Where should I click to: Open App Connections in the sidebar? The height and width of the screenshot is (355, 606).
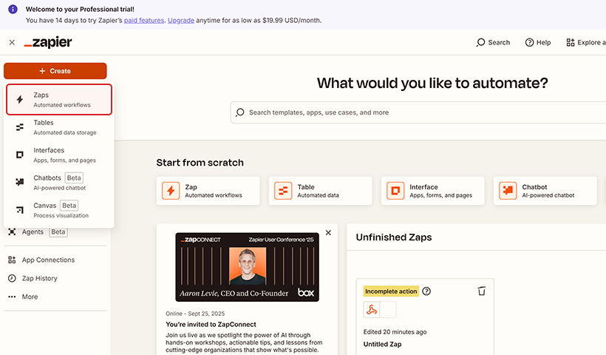[48, 260]
